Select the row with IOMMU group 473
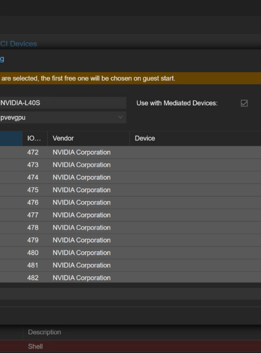The width and height of the screenshot is (261, 353). click(130, 165)
